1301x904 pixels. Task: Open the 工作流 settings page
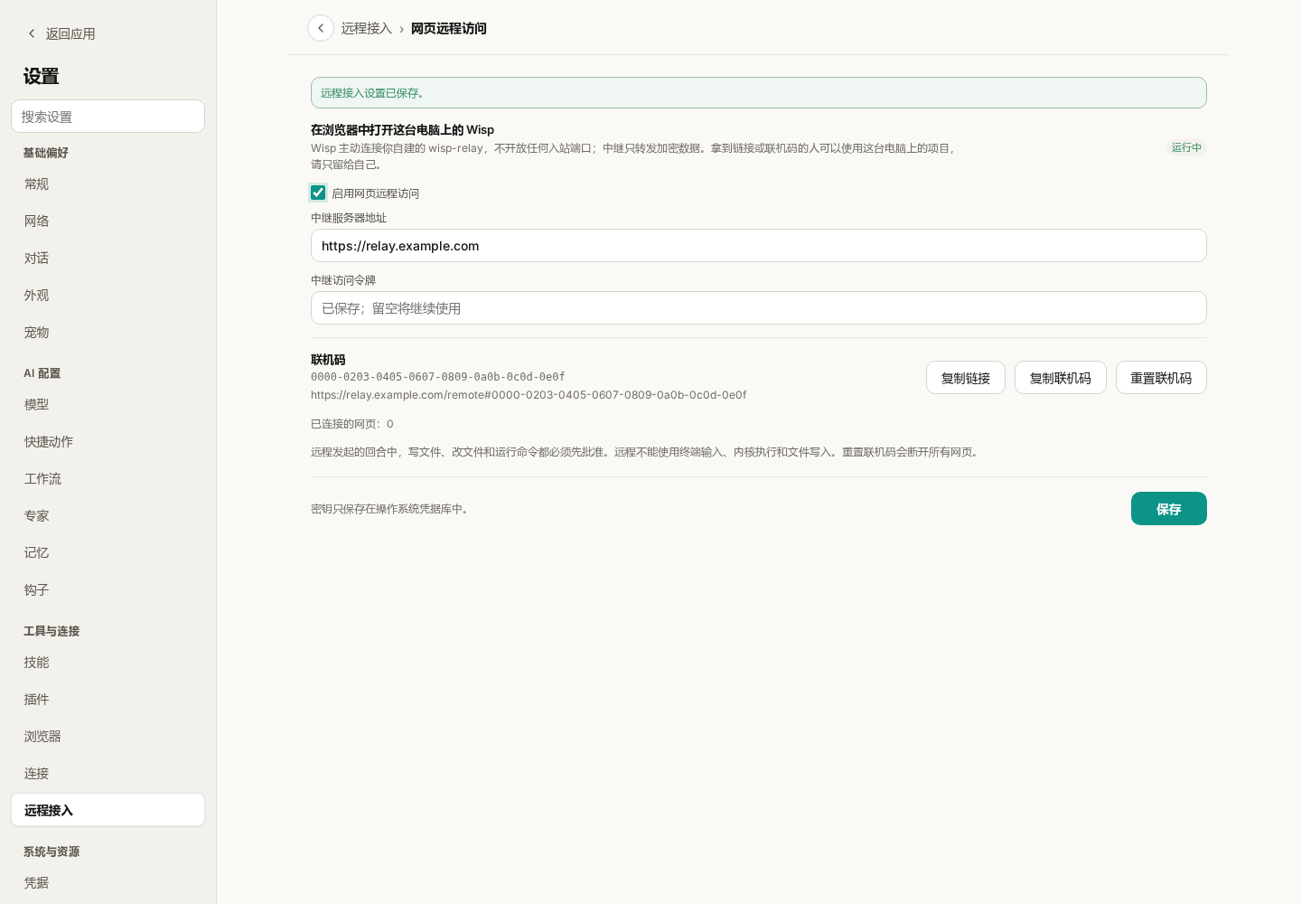108,478
